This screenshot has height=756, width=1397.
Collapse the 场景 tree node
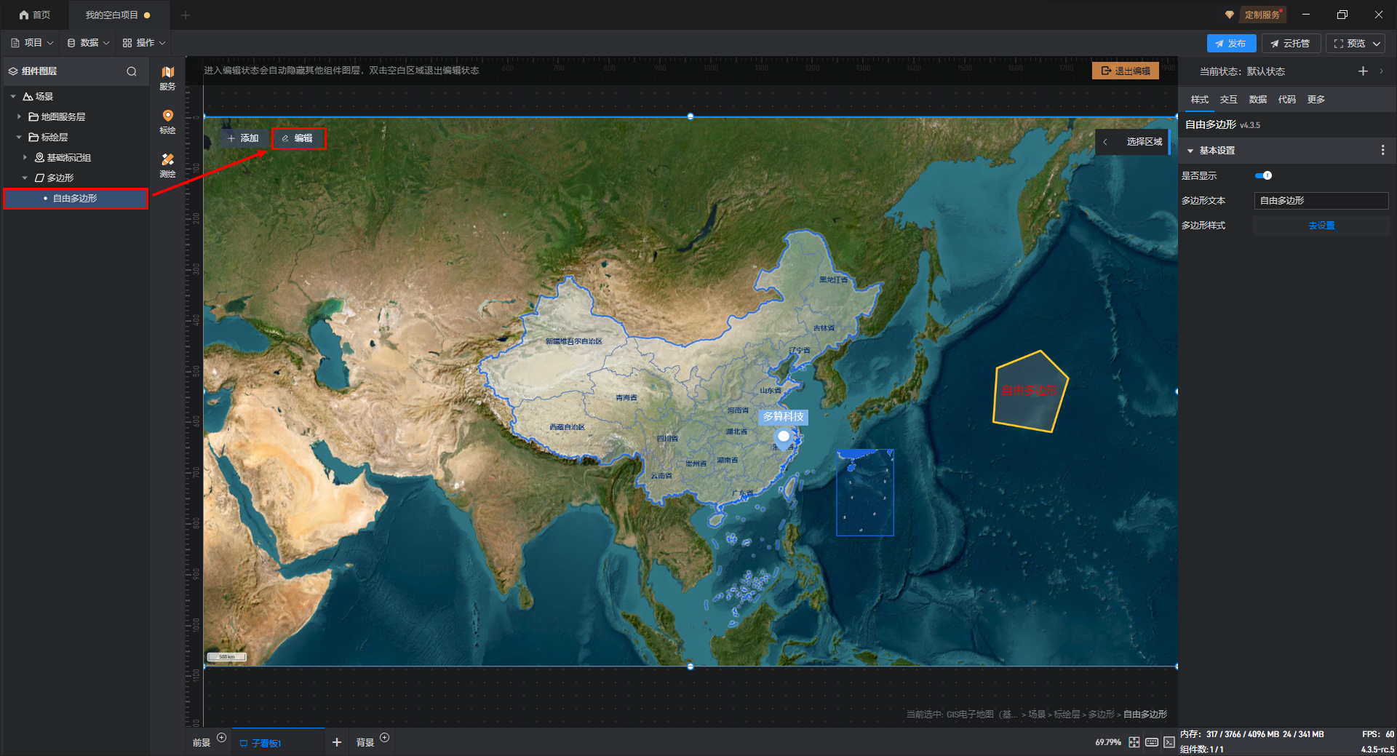click(13, 96)
